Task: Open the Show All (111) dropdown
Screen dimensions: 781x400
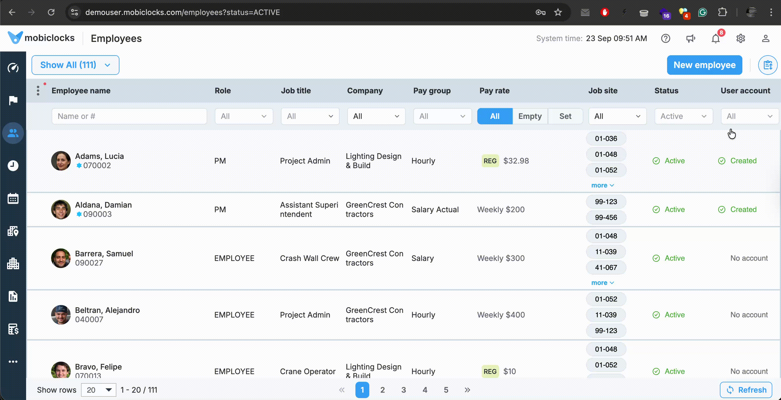Action: (75, 65)
